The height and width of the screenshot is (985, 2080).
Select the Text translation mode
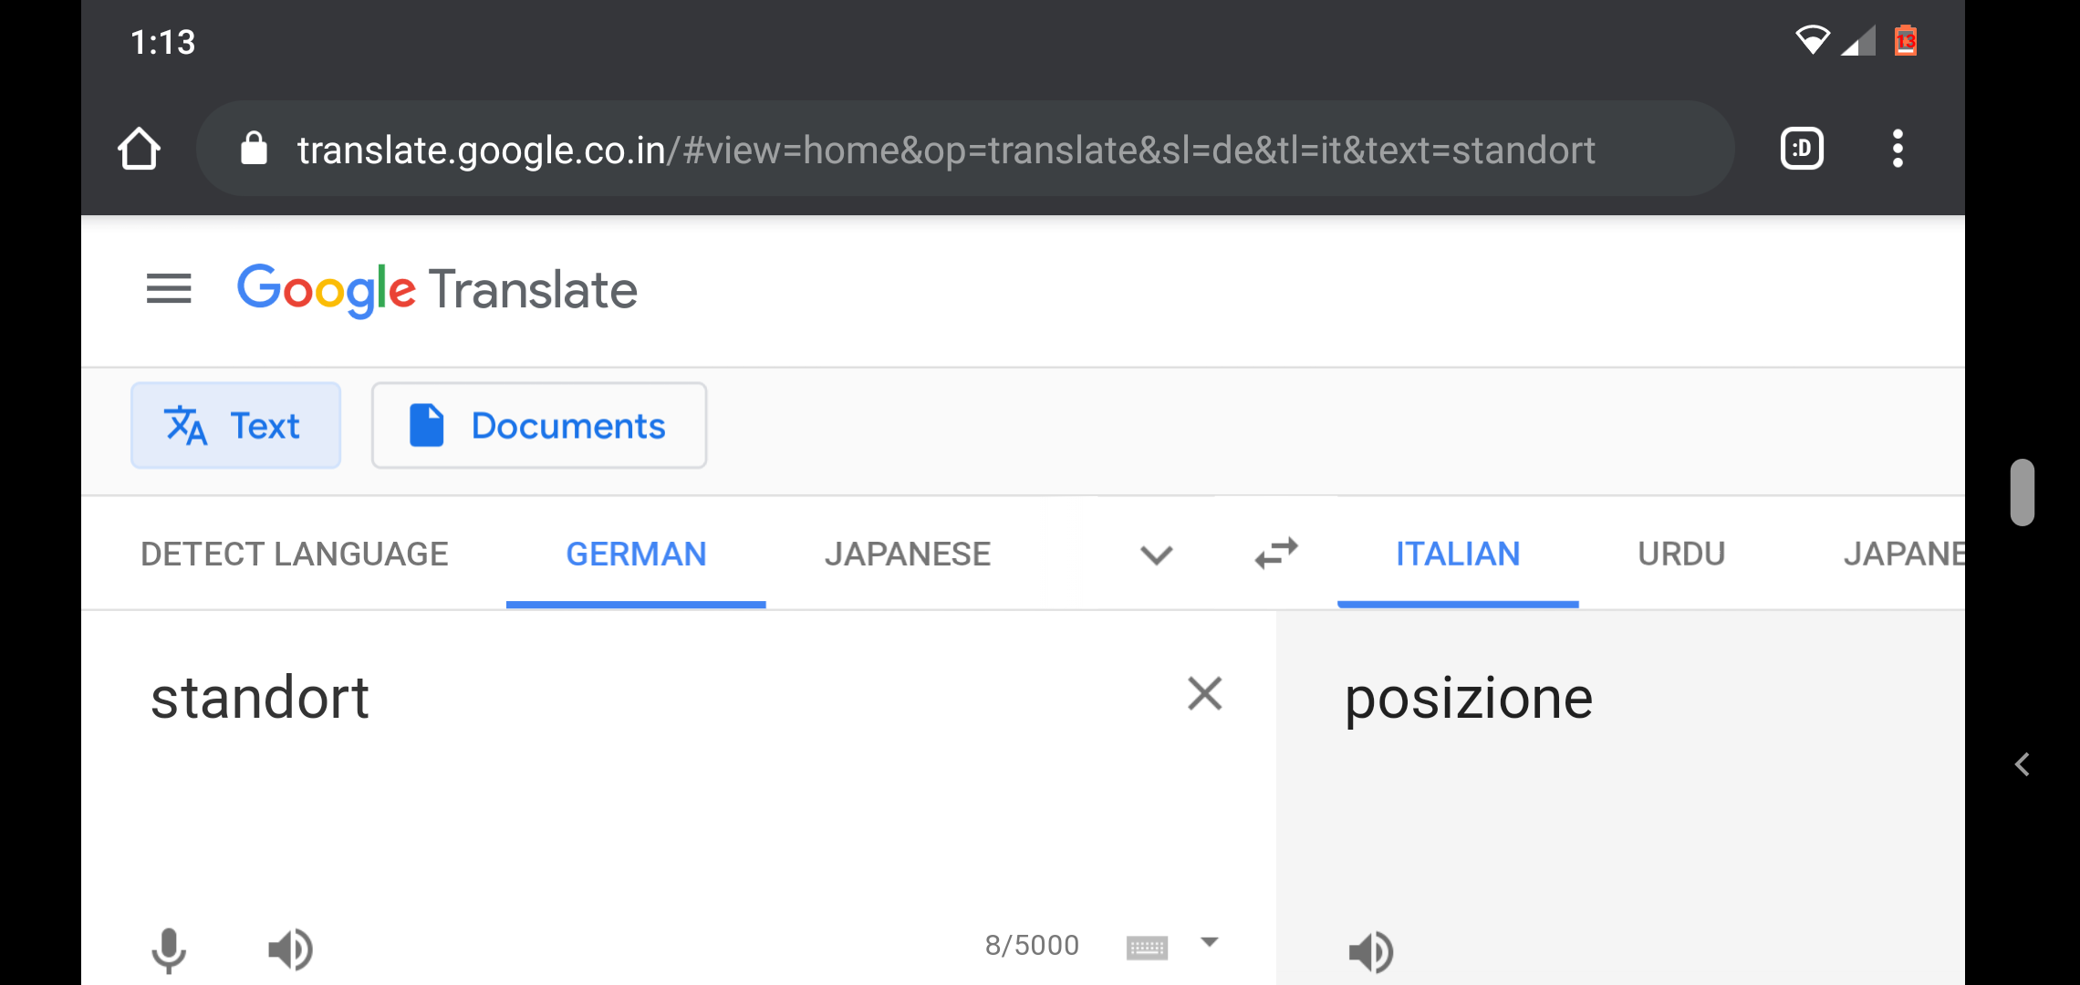235,425
